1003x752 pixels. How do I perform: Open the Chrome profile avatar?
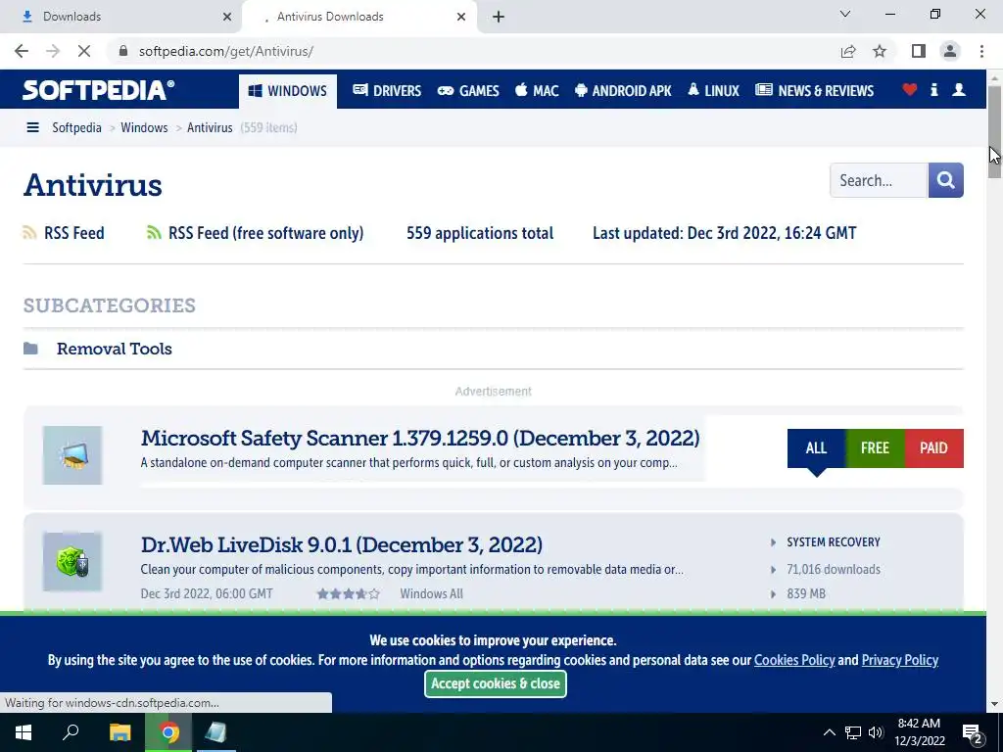pos(950,51)
